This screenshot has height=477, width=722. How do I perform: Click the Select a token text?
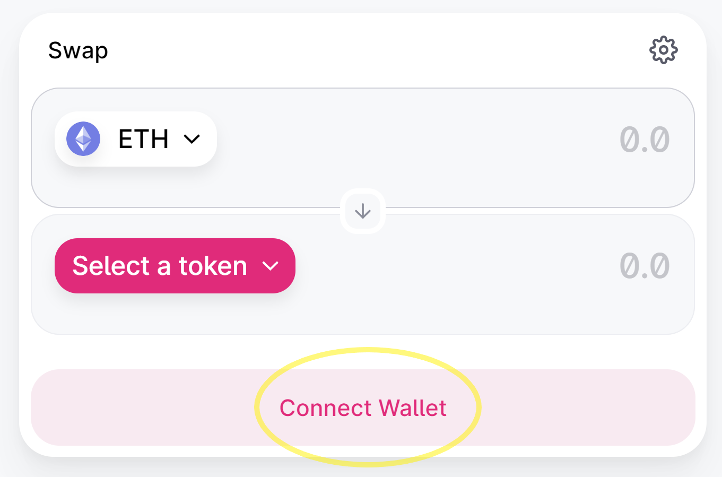point(160,266)
